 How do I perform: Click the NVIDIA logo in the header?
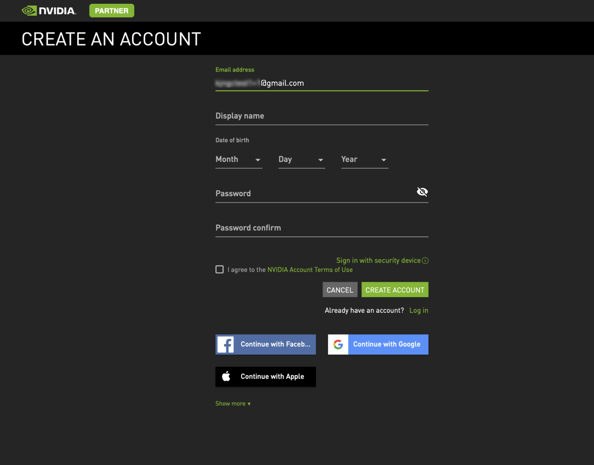click(x=49, y=10)
